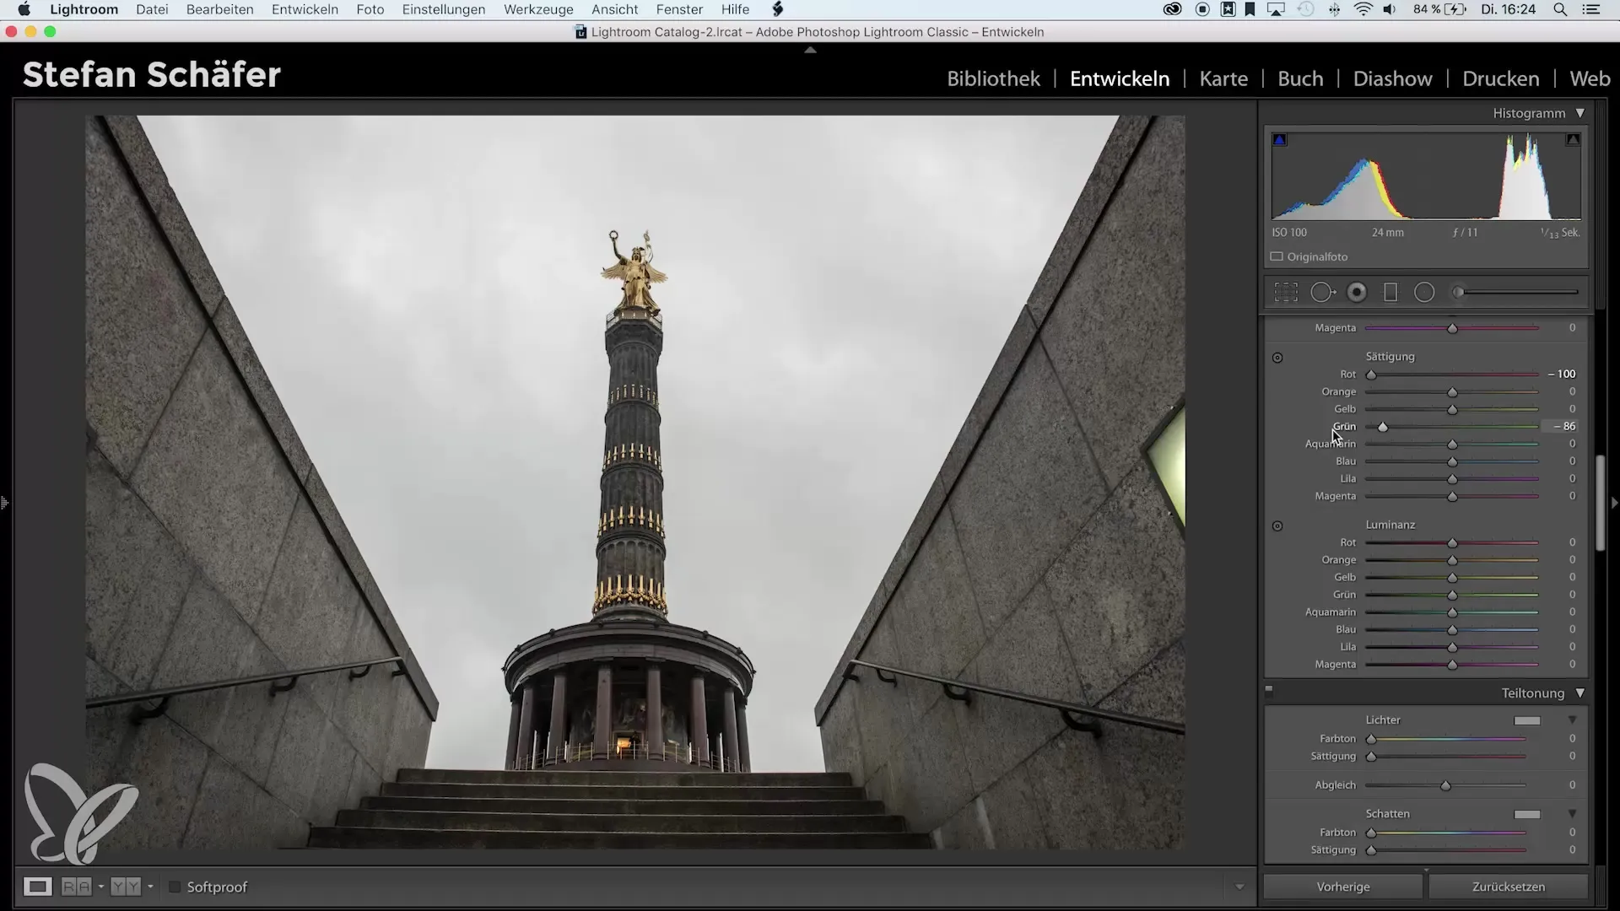Hide the top module picker panel
The height and width of the screenshot is (911, 1620).
pos(810,51)
